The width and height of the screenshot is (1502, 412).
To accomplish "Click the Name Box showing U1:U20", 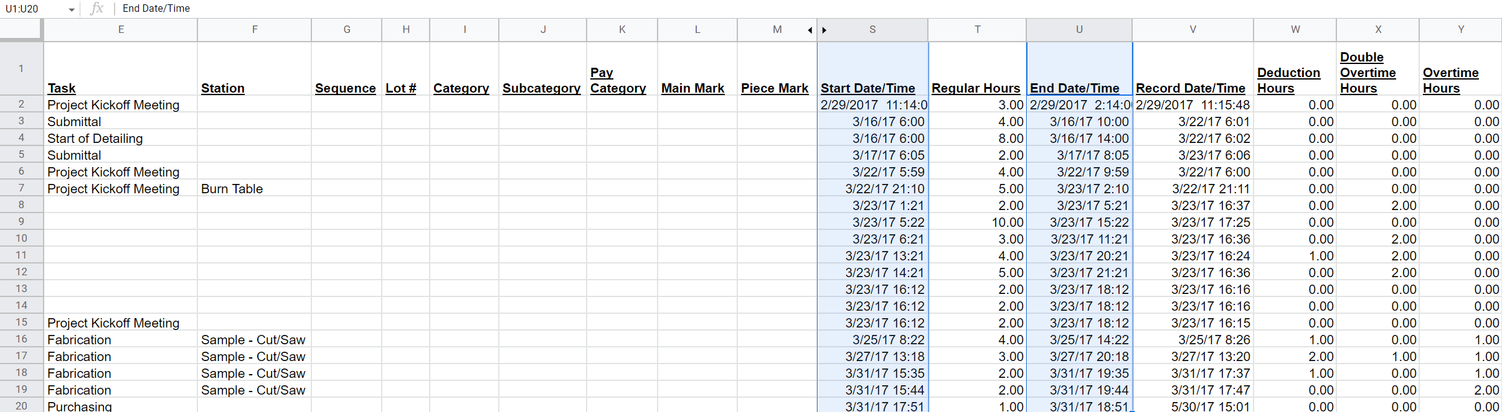I will pos(34,9).
